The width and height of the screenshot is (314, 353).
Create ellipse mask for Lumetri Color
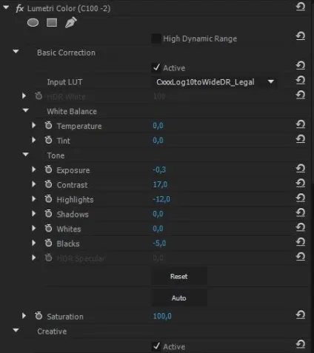[x=33, y=23]
